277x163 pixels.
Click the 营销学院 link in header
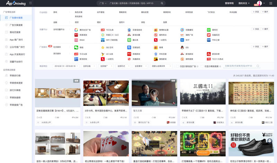tap(229, 3)
